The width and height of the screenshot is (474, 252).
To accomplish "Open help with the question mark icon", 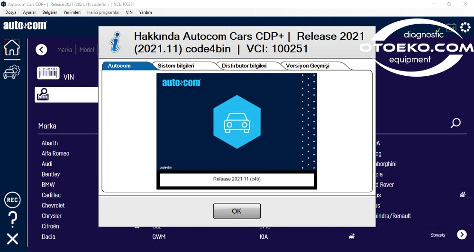I will tap(13, 219).
